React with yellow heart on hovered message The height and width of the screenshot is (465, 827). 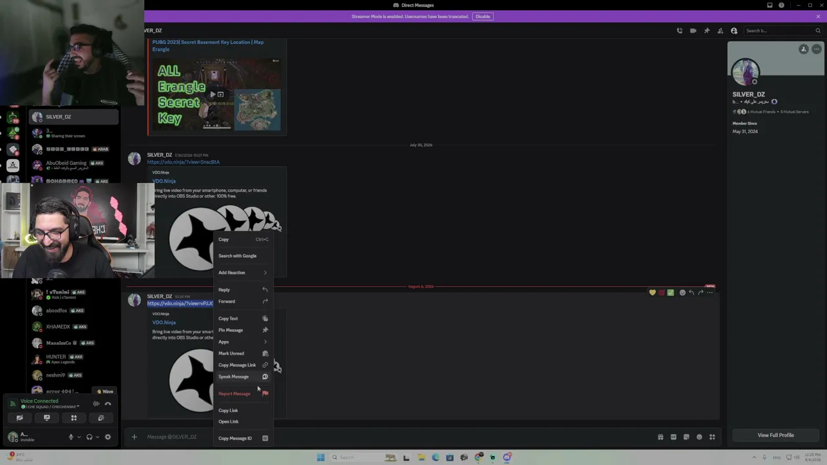pos(653,293)
